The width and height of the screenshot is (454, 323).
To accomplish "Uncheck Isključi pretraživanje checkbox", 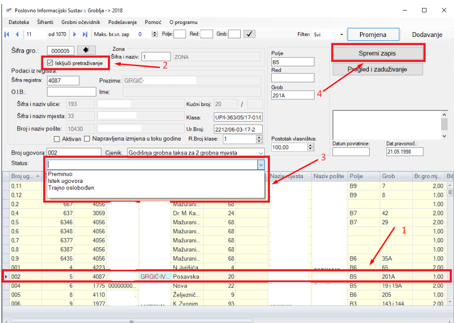I will pos(50,63).
